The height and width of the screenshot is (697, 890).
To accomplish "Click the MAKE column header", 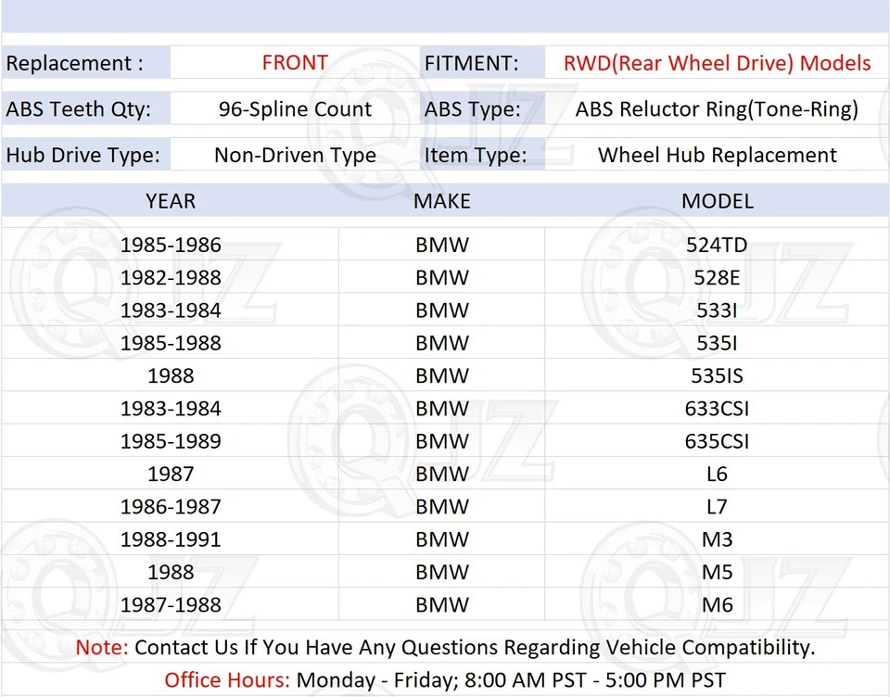I will pos(442,200).
